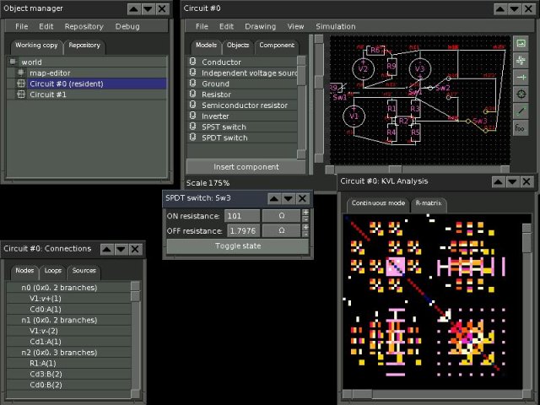
Task: Collapse node n2 in Connections list
Action: tap(69, 353)
